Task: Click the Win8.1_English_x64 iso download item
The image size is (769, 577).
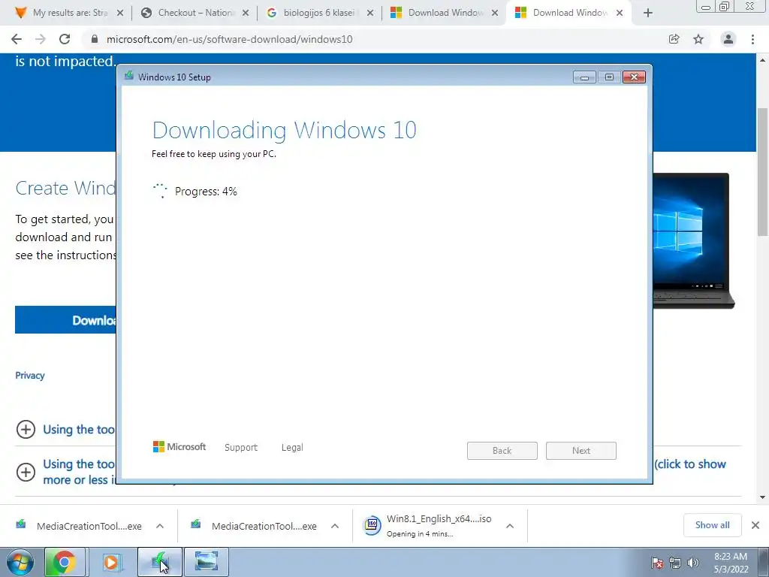Action: 429,526
